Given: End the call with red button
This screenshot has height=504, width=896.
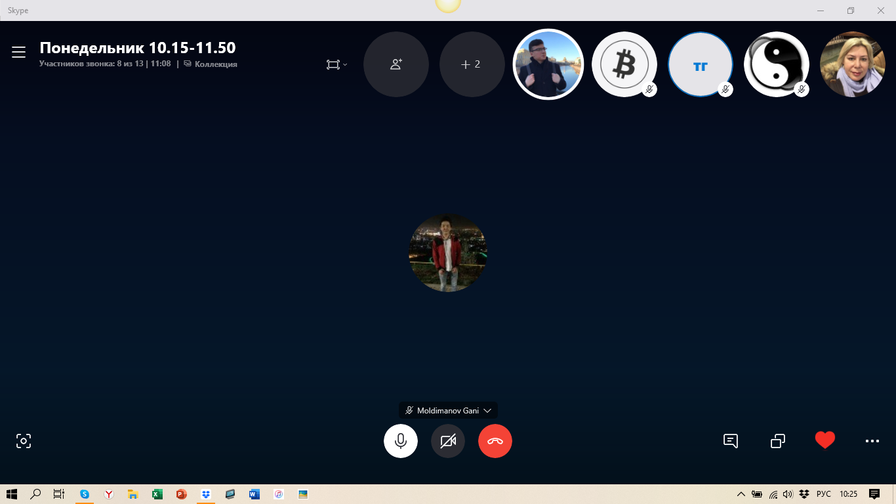Looking at the screenshot, I should pos(495,441).
